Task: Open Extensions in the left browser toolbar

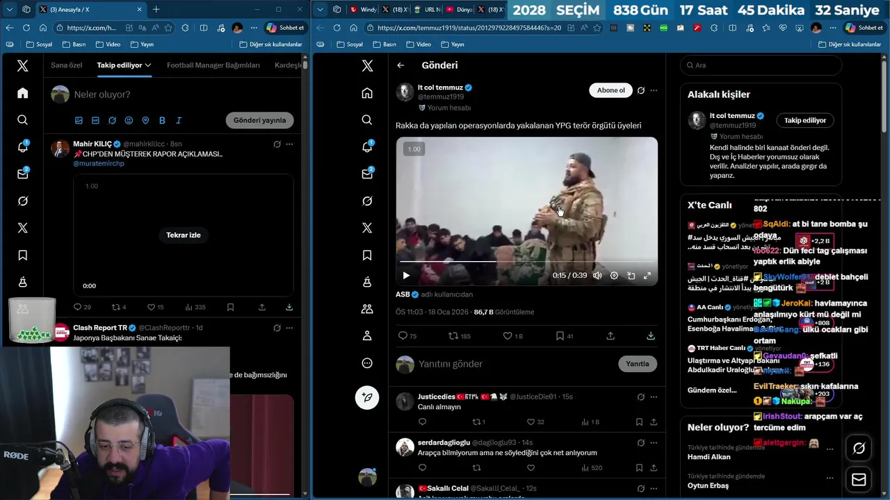Action: [x=185, y=28]
